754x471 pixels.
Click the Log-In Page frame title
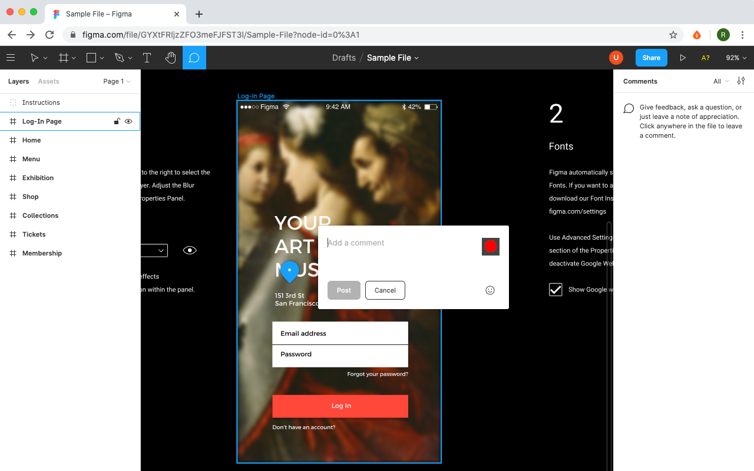point(256,96)
